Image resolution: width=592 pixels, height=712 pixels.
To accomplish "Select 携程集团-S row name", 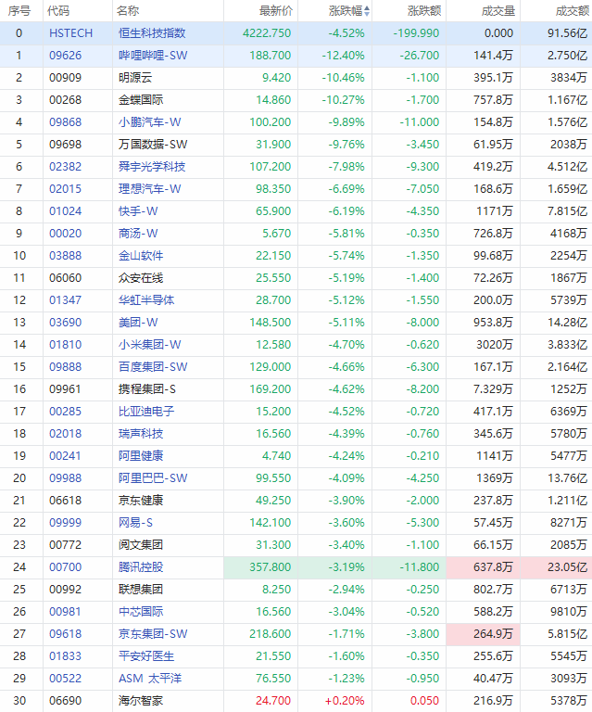I will pos(147,389).
